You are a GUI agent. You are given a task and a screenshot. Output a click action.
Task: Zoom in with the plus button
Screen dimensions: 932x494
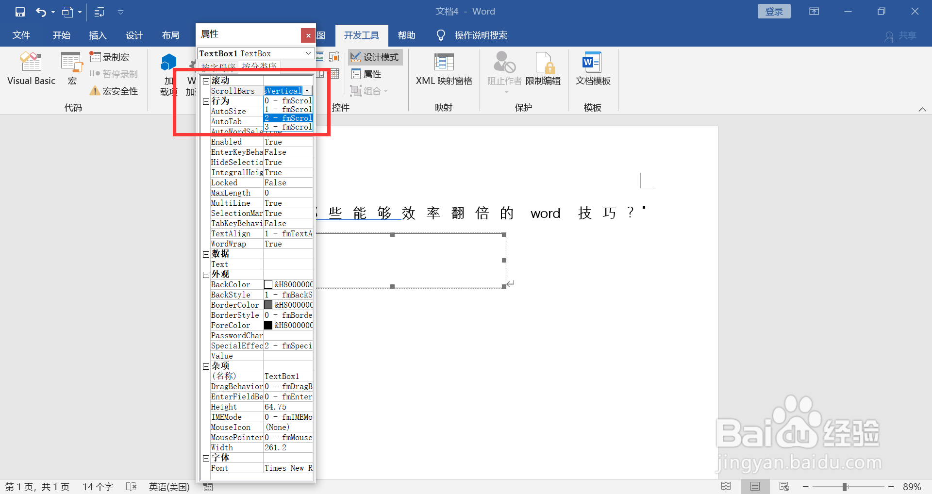(x=891, y=486)
